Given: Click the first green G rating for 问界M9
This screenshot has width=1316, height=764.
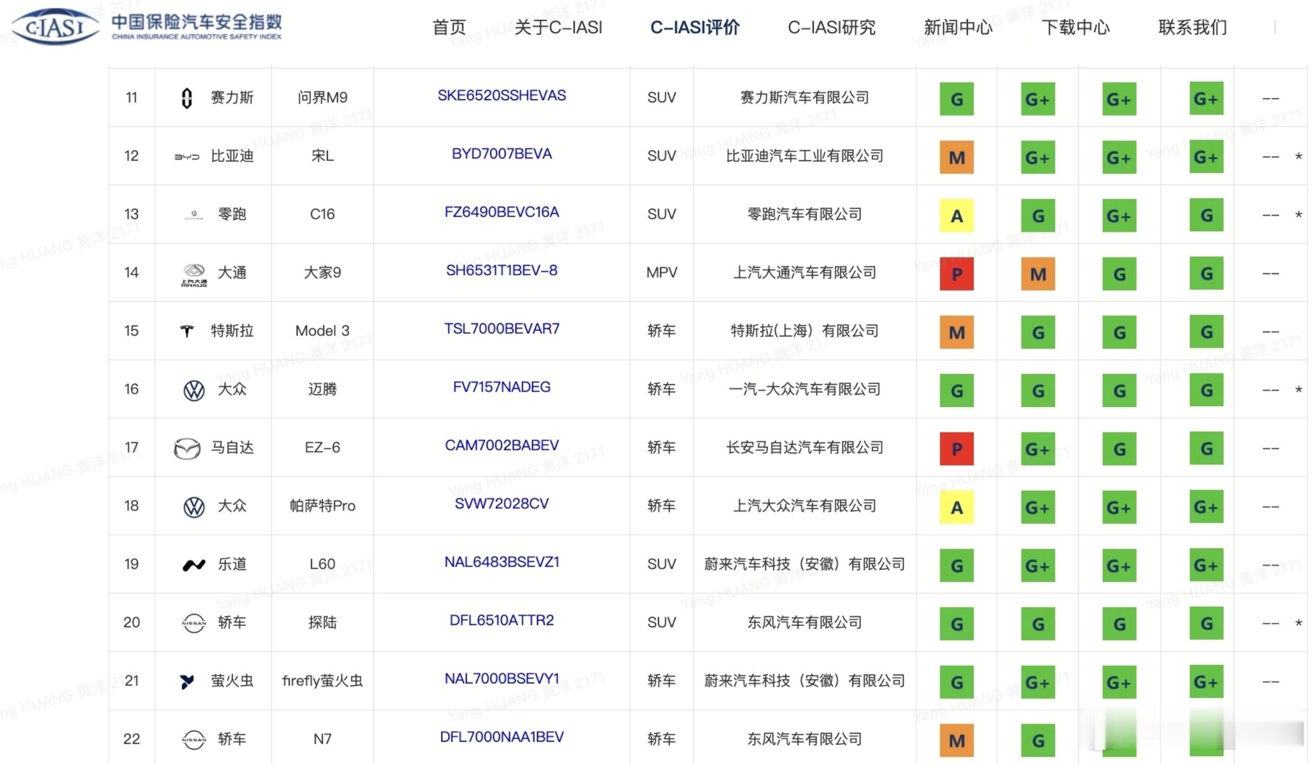Looking at the screenshot, I should [956, 99].
